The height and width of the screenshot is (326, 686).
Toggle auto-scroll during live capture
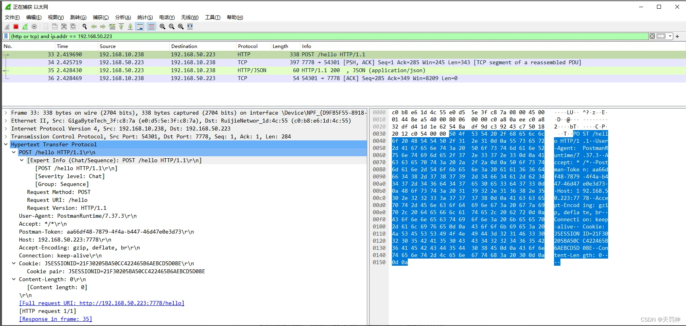pyautogui.click(x=140, y=27)
